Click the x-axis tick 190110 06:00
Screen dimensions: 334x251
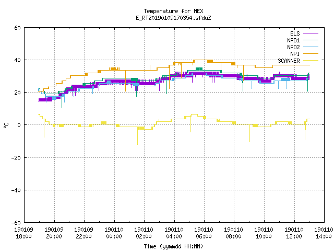click(204, 233)
